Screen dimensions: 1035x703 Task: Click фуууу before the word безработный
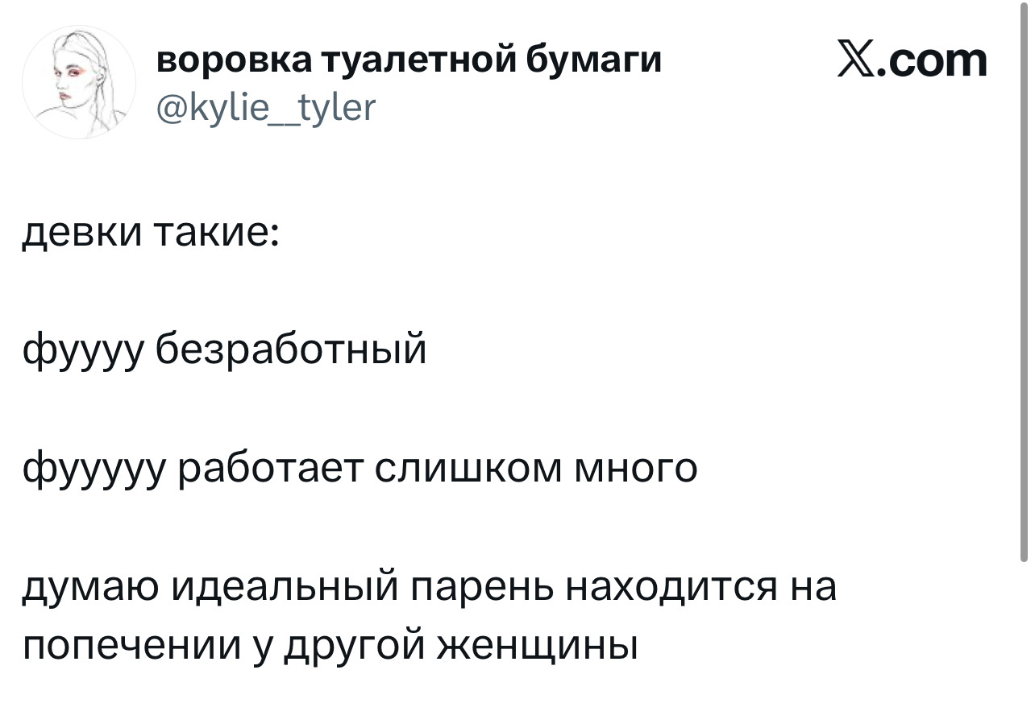coord(82,351)
